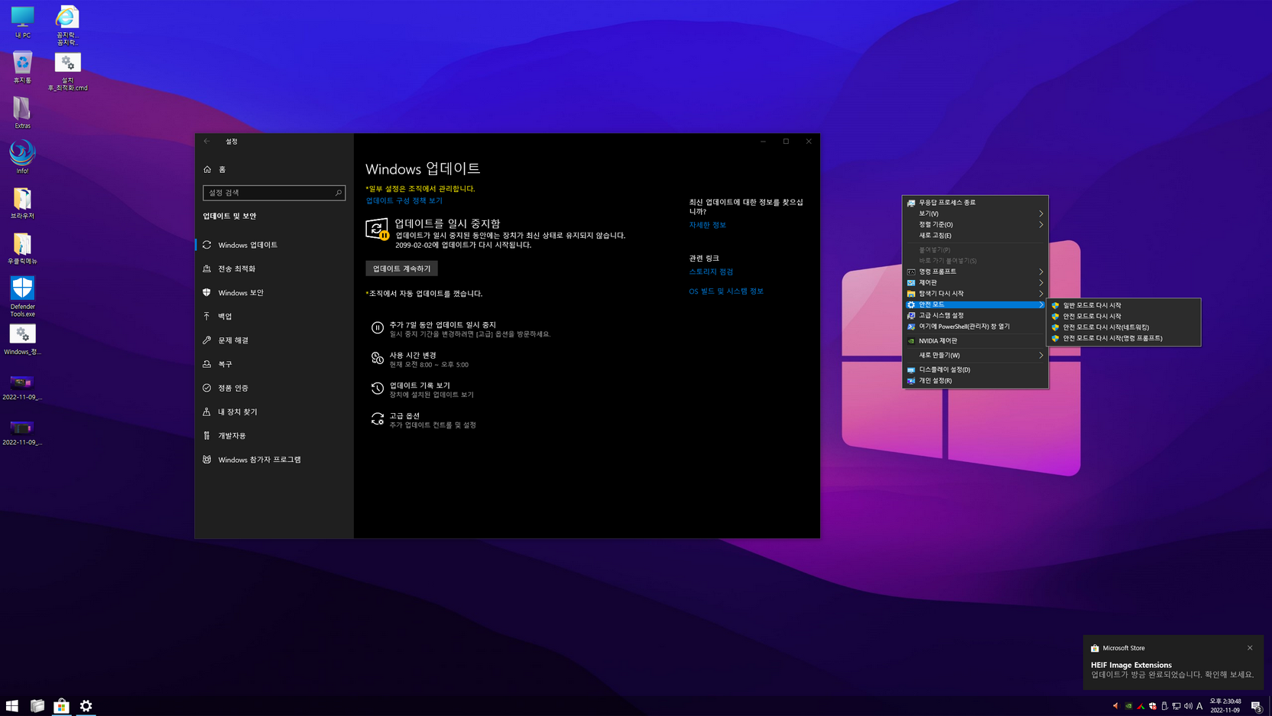This screenshot has width=1272, height=716.
Task: Open 디스플레이 설정(D) from context menu
Action: coord(975,369)
